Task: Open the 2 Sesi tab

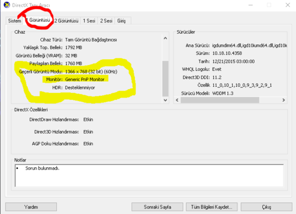Action: (x=106, y=21)
